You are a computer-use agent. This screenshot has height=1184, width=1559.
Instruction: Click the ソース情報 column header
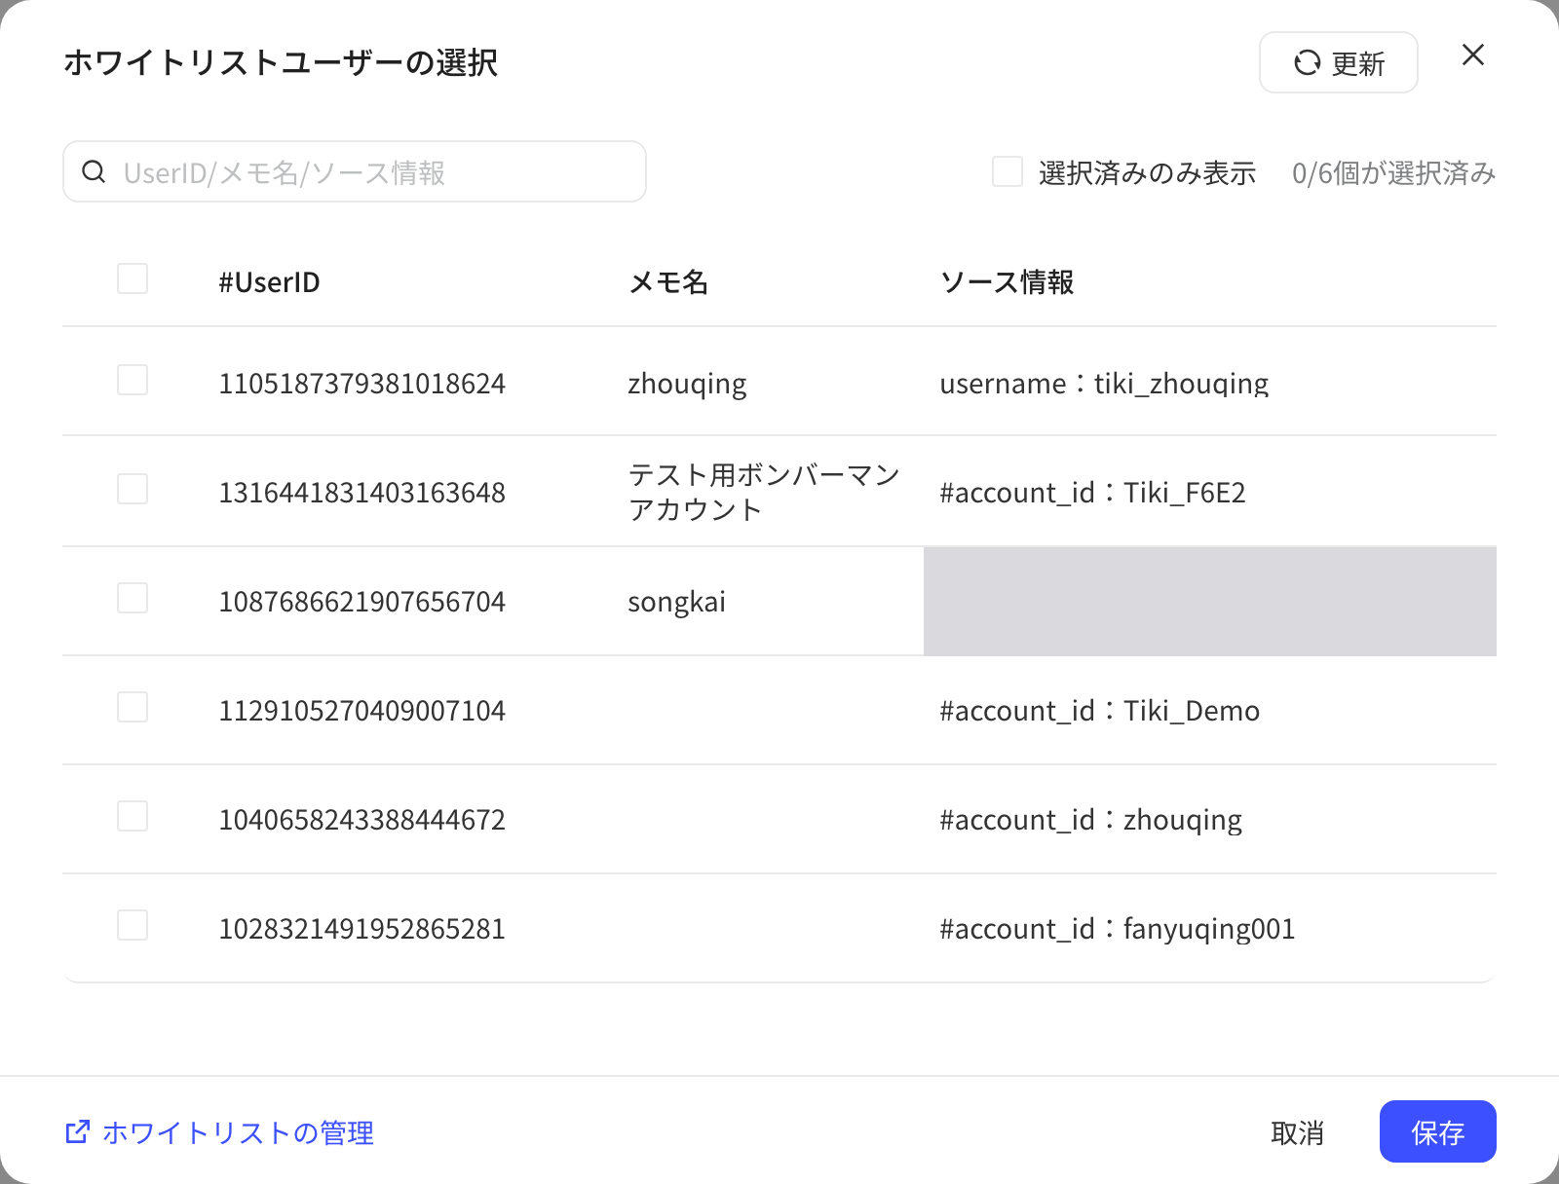pos(1007,282)
